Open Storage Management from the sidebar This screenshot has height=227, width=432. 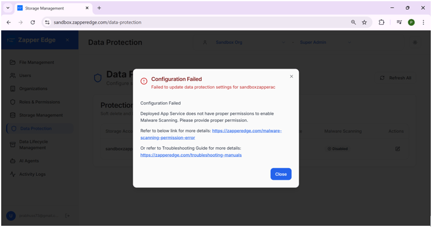click(x=40, y=115)
